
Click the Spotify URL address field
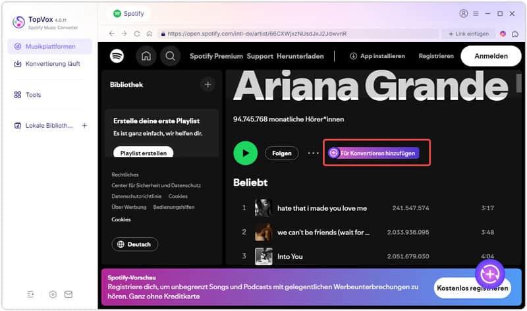click(x=298, y=34)
